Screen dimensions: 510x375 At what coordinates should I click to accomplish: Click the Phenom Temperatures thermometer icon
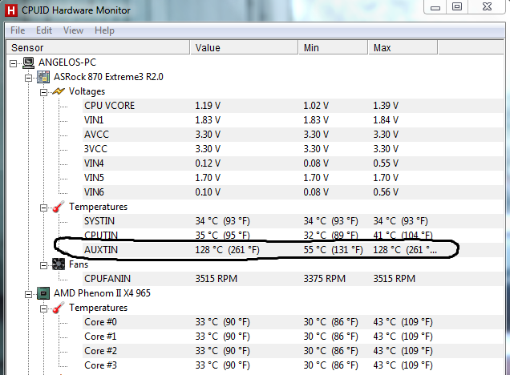pyautogui.click(x=59, y=308)
